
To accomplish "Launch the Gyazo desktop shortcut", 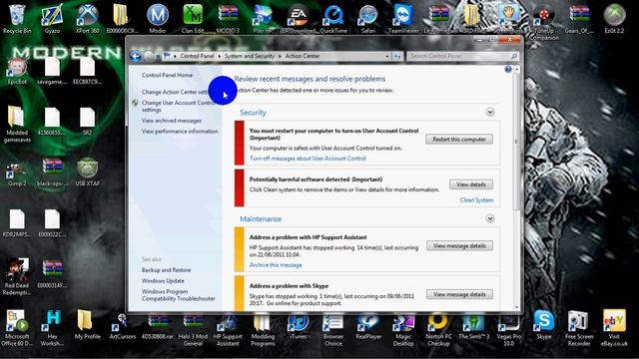I will pos(52,18).
